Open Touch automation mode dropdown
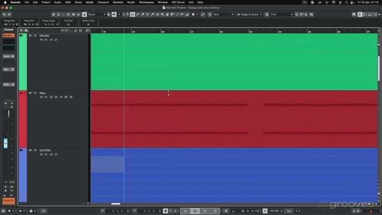Image resolution: width=382 pixels, height=215 pixels. (x=97, y=14)
